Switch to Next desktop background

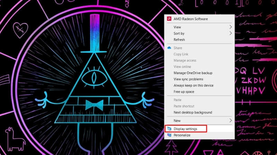click(x=199, y=112)
